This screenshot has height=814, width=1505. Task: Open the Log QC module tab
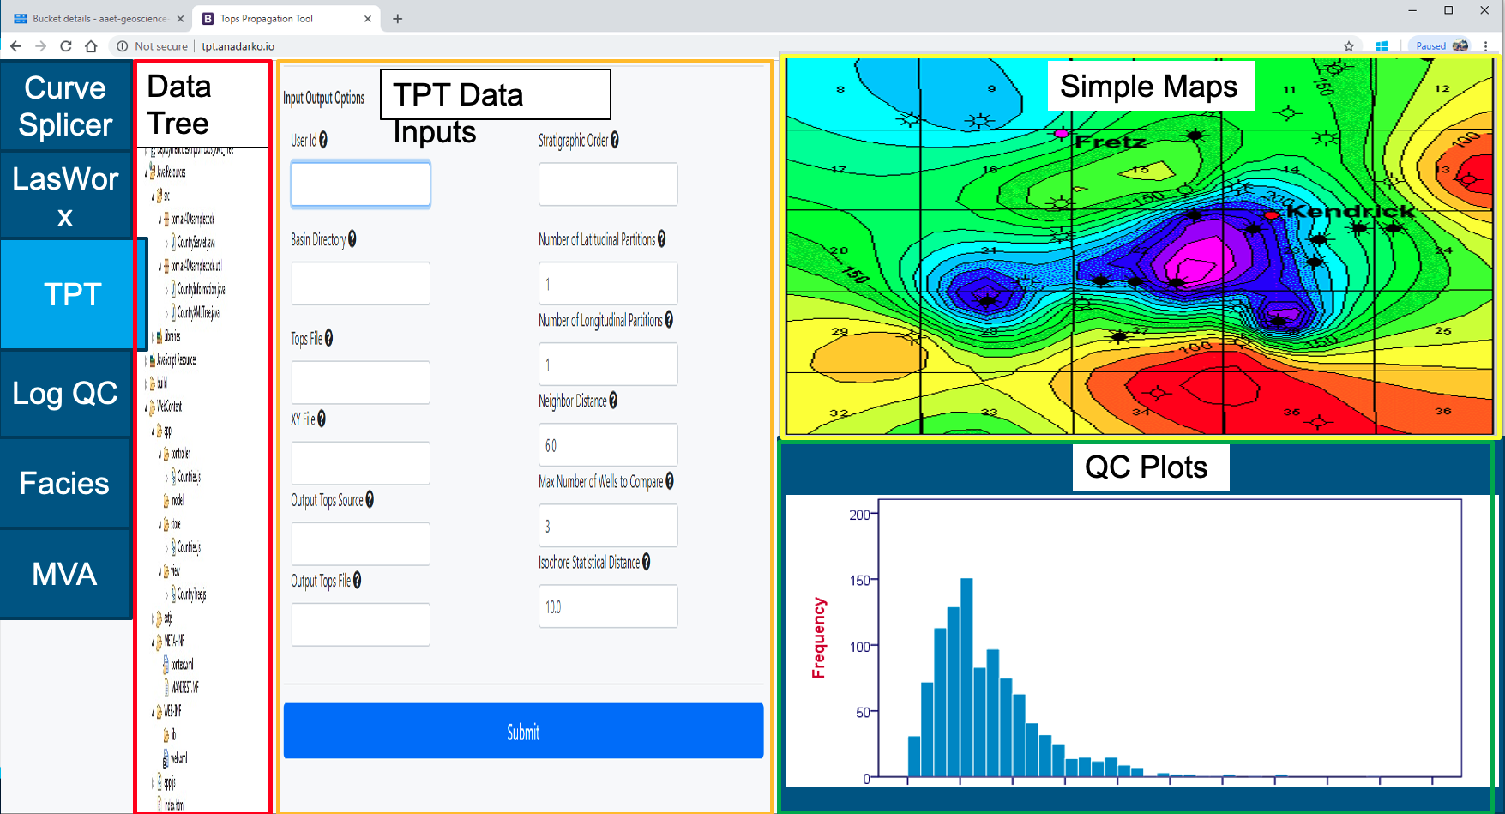pyautogui.click(x=66, y=394)
